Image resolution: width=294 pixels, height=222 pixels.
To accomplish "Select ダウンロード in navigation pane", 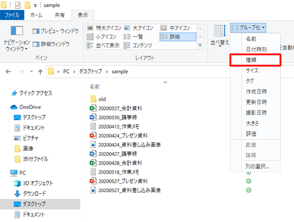I will click(x=30, y=194).
